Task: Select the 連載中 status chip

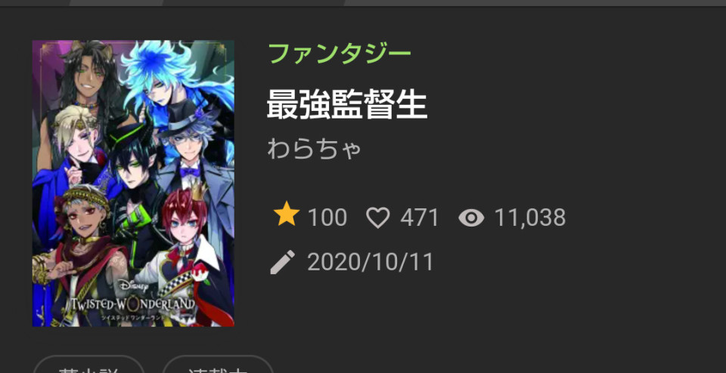Action: point(218,365)
